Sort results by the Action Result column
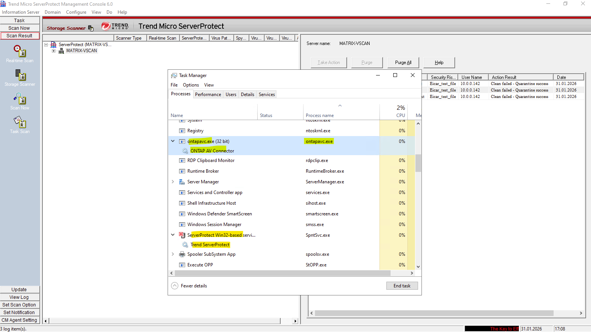 520,77
